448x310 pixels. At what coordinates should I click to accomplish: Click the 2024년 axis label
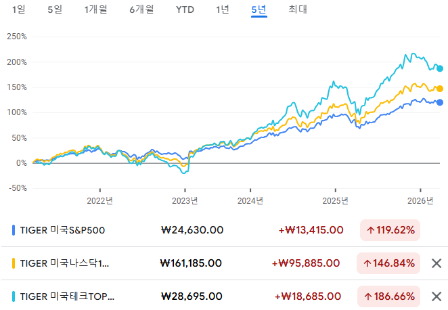point(250,200)
